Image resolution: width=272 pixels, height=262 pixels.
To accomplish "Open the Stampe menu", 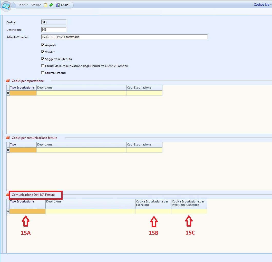I will [x=36, y=5].
